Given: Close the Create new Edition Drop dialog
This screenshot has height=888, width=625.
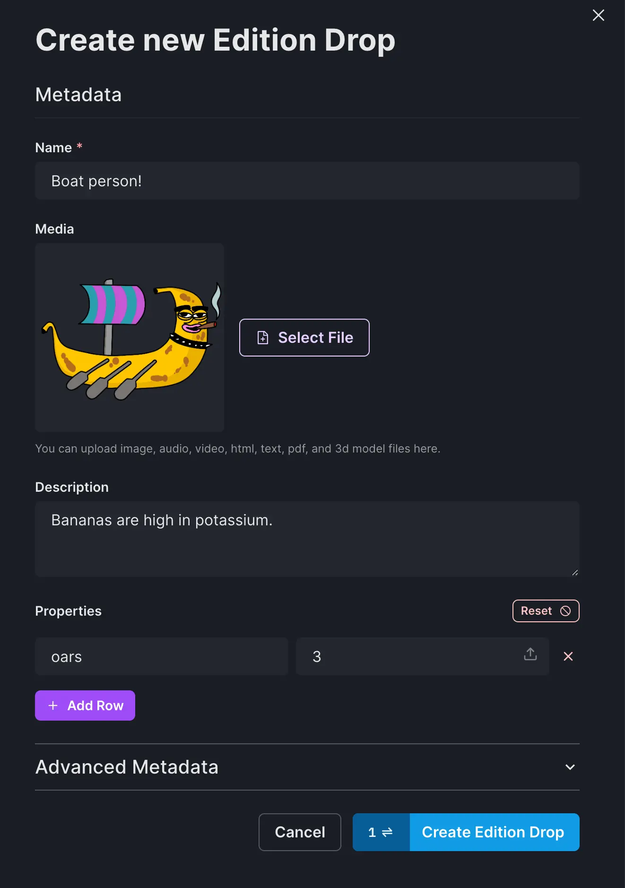Looking at the screenshot, I should tap(598, 16).
